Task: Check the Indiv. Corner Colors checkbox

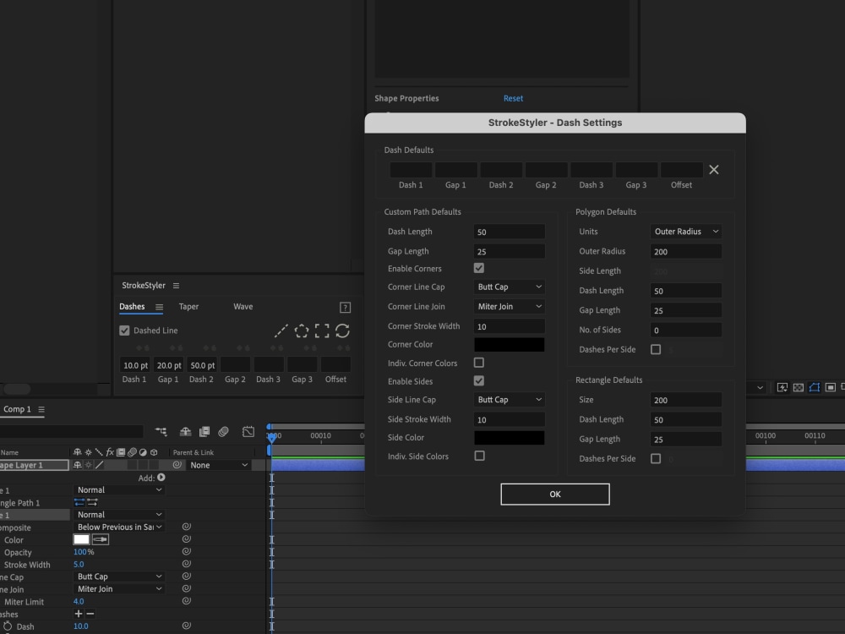Action: point(478,363)
